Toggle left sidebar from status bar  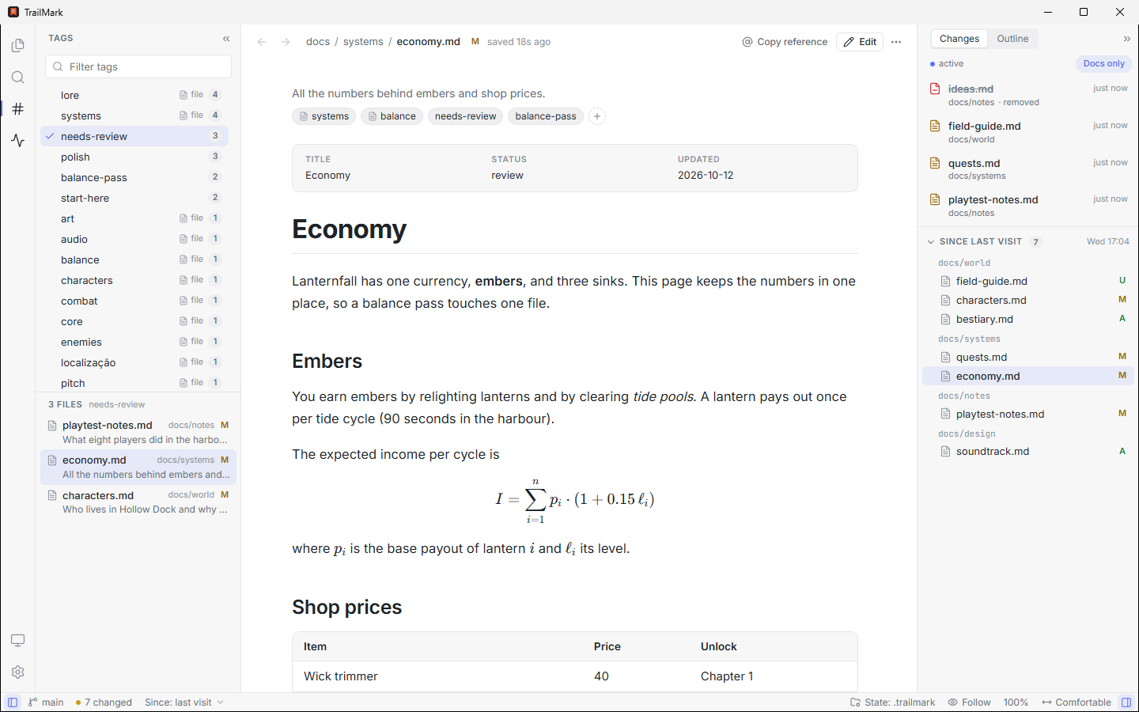(13, 703)
